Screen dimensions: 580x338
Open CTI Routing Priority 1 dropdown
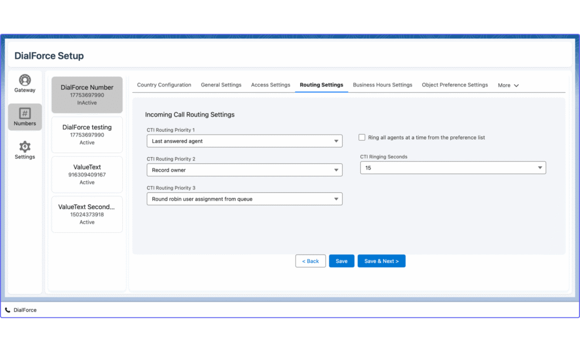[x=245, y=141]
